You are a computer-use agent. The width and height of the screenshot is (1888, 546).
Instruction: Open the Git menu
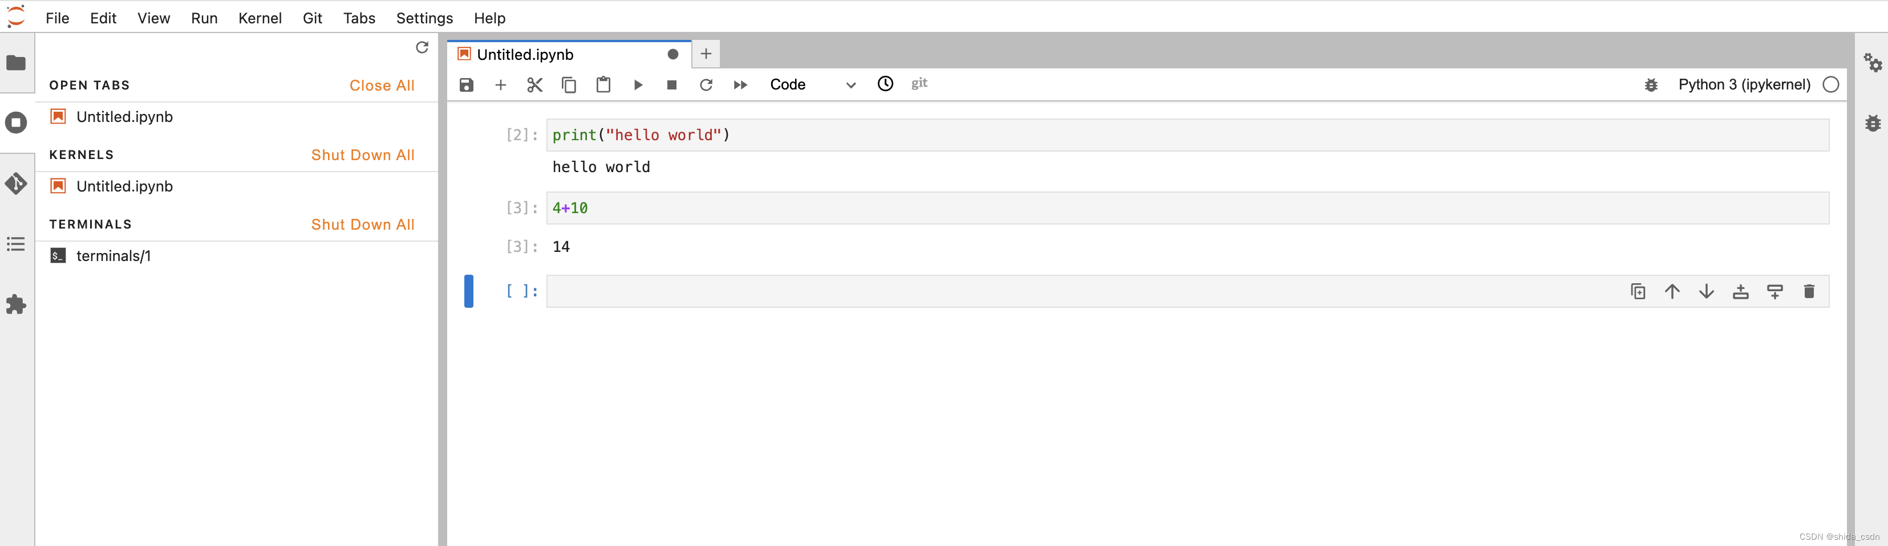pyautogui.click(x=312, y=18)
